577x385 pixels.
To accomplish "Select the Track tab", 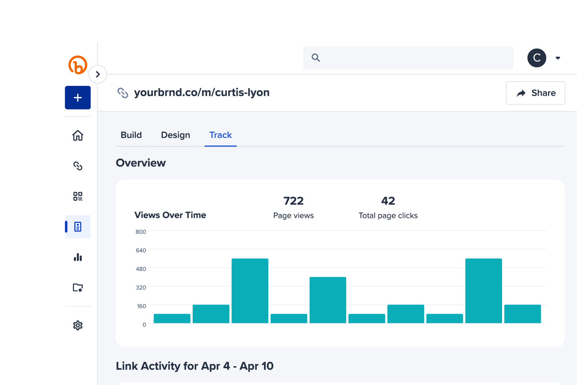I will [x=220, y=135].
